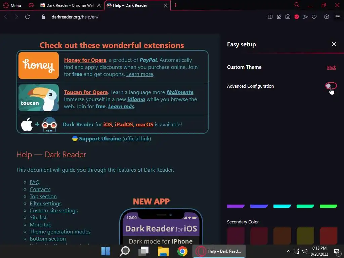Open Windows taskbar search
344x258 pixels.
point(125,251)
